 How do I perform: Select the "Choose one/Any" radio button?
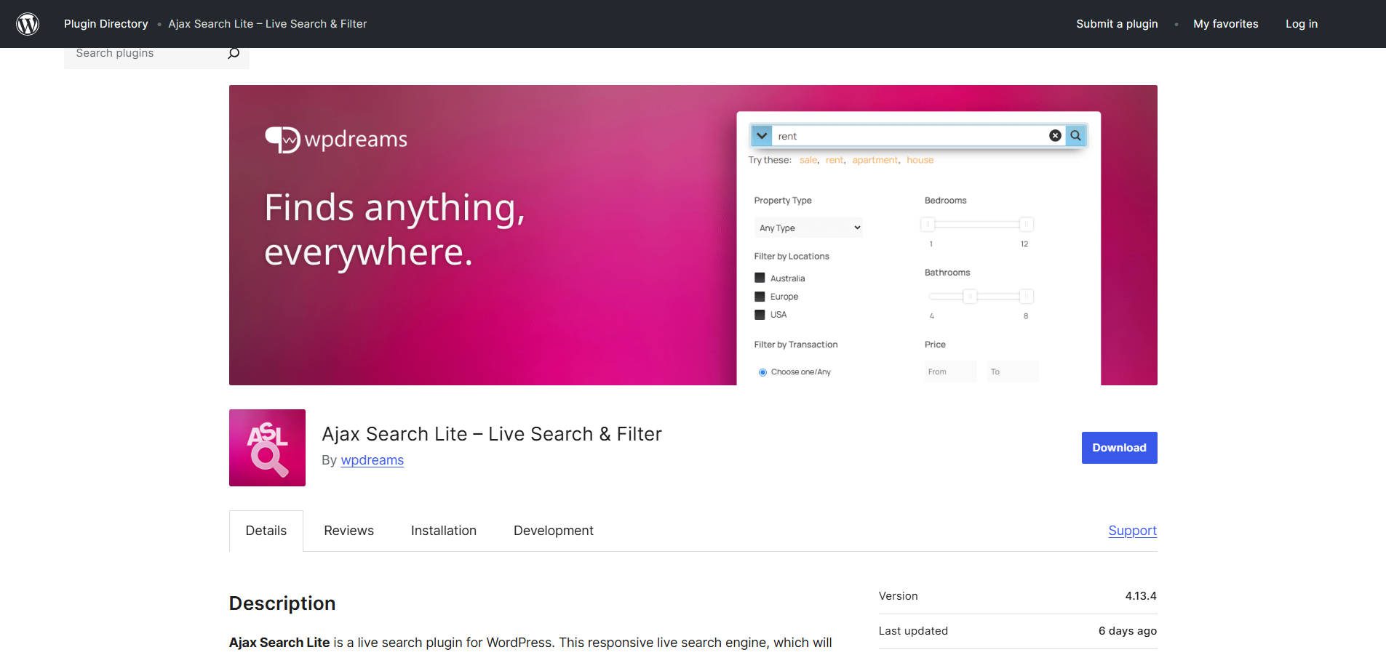coord(762,371)
